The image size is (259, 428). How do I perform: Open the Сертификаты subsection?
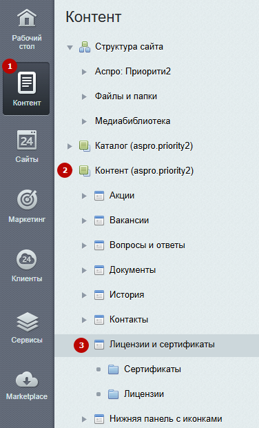[152, 369]
